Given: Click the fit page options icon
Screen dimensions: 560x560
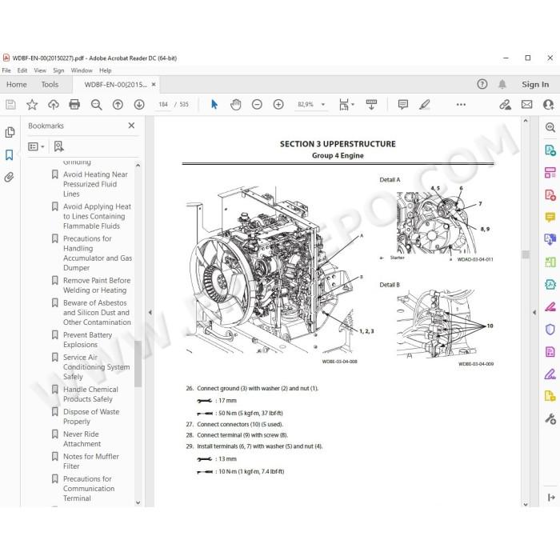Looking at the screenshot, I should click(x=346, y=104).
